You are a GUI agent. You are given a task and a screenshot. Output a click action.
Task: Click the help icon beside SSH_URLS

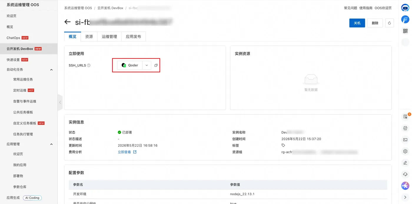[89, 65]
